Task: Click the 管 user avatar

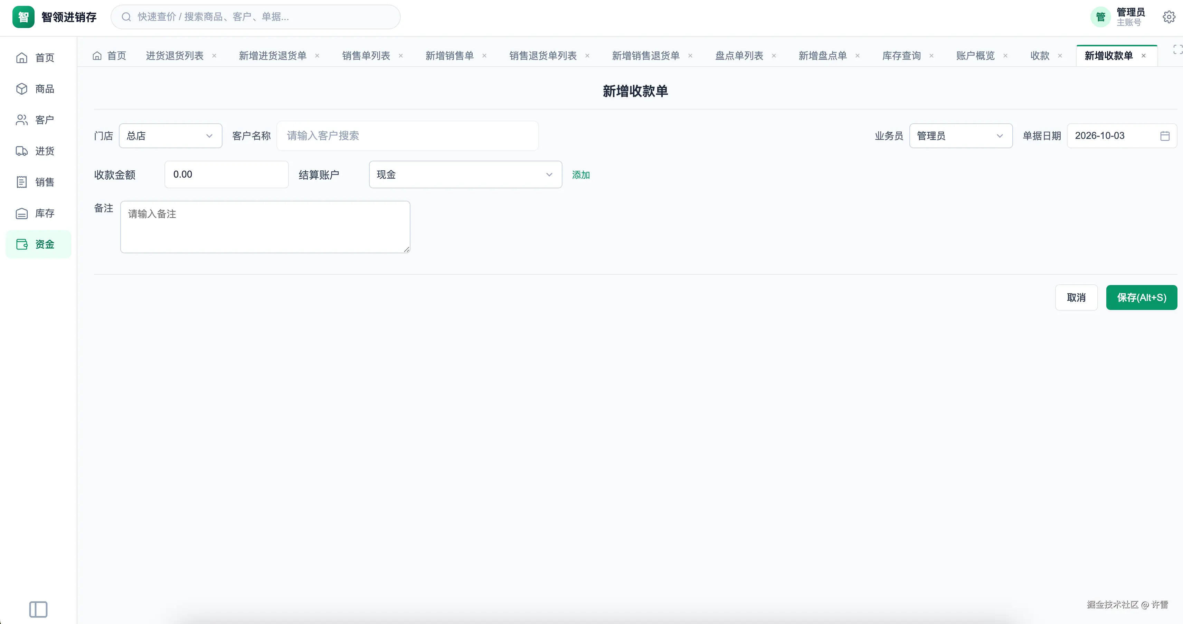Action: [1100, 17]
